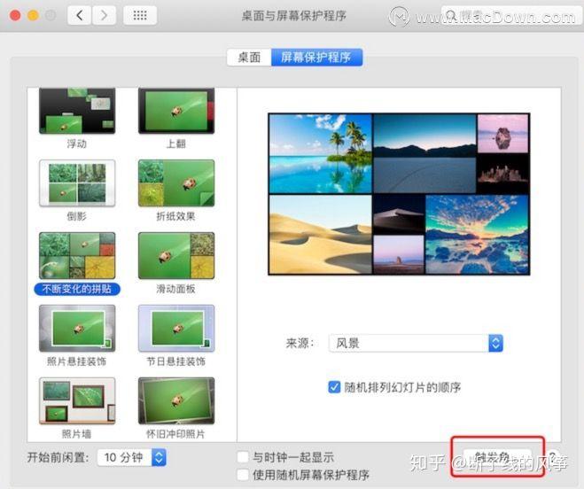Show all preferences with the grid icon
The height and width of the screenshot is (489, 584).
pyautogui.click(x=140, y=15)
